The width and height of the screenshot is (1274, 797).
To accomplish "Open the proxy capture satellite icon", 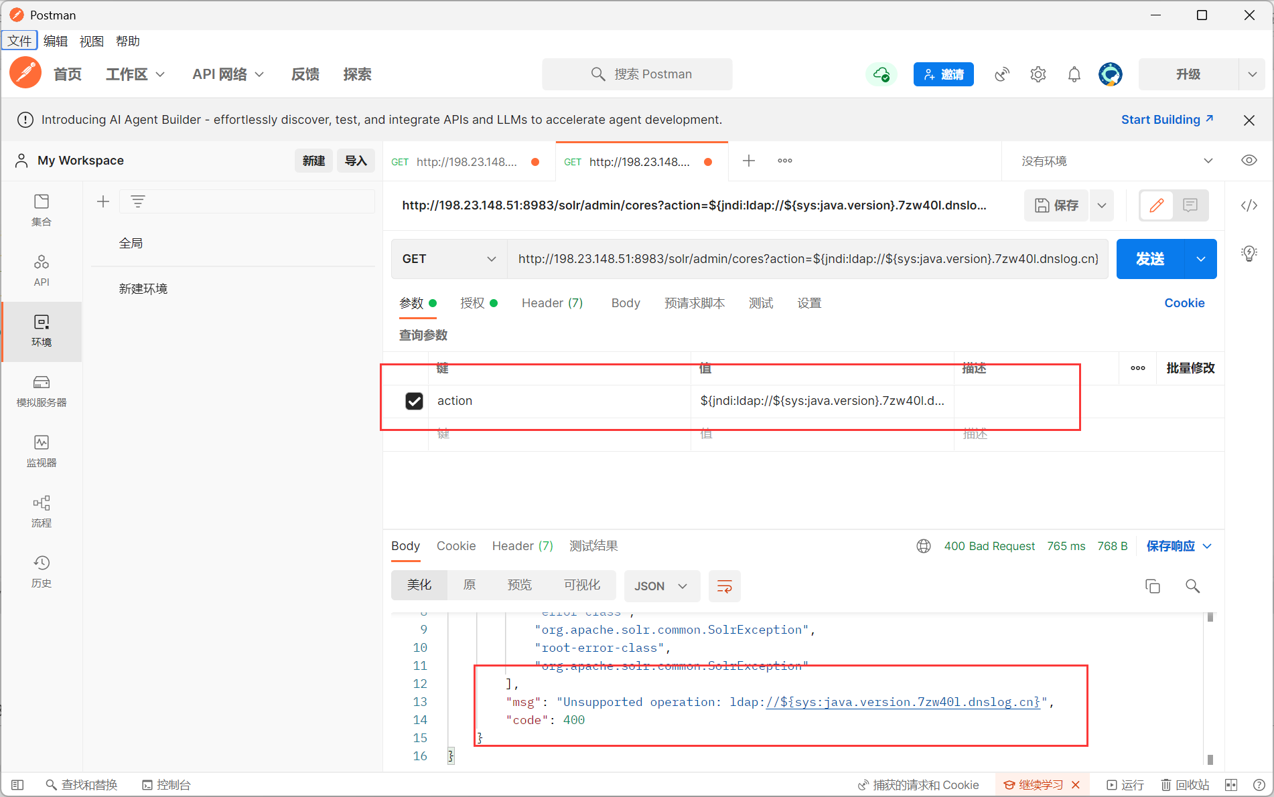I will tap(1002, 74).
